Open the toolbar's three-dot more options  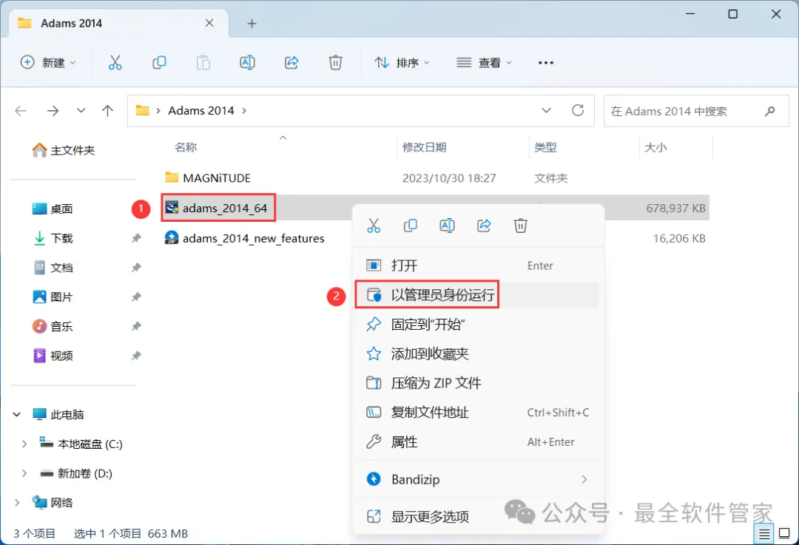[546, 63]
